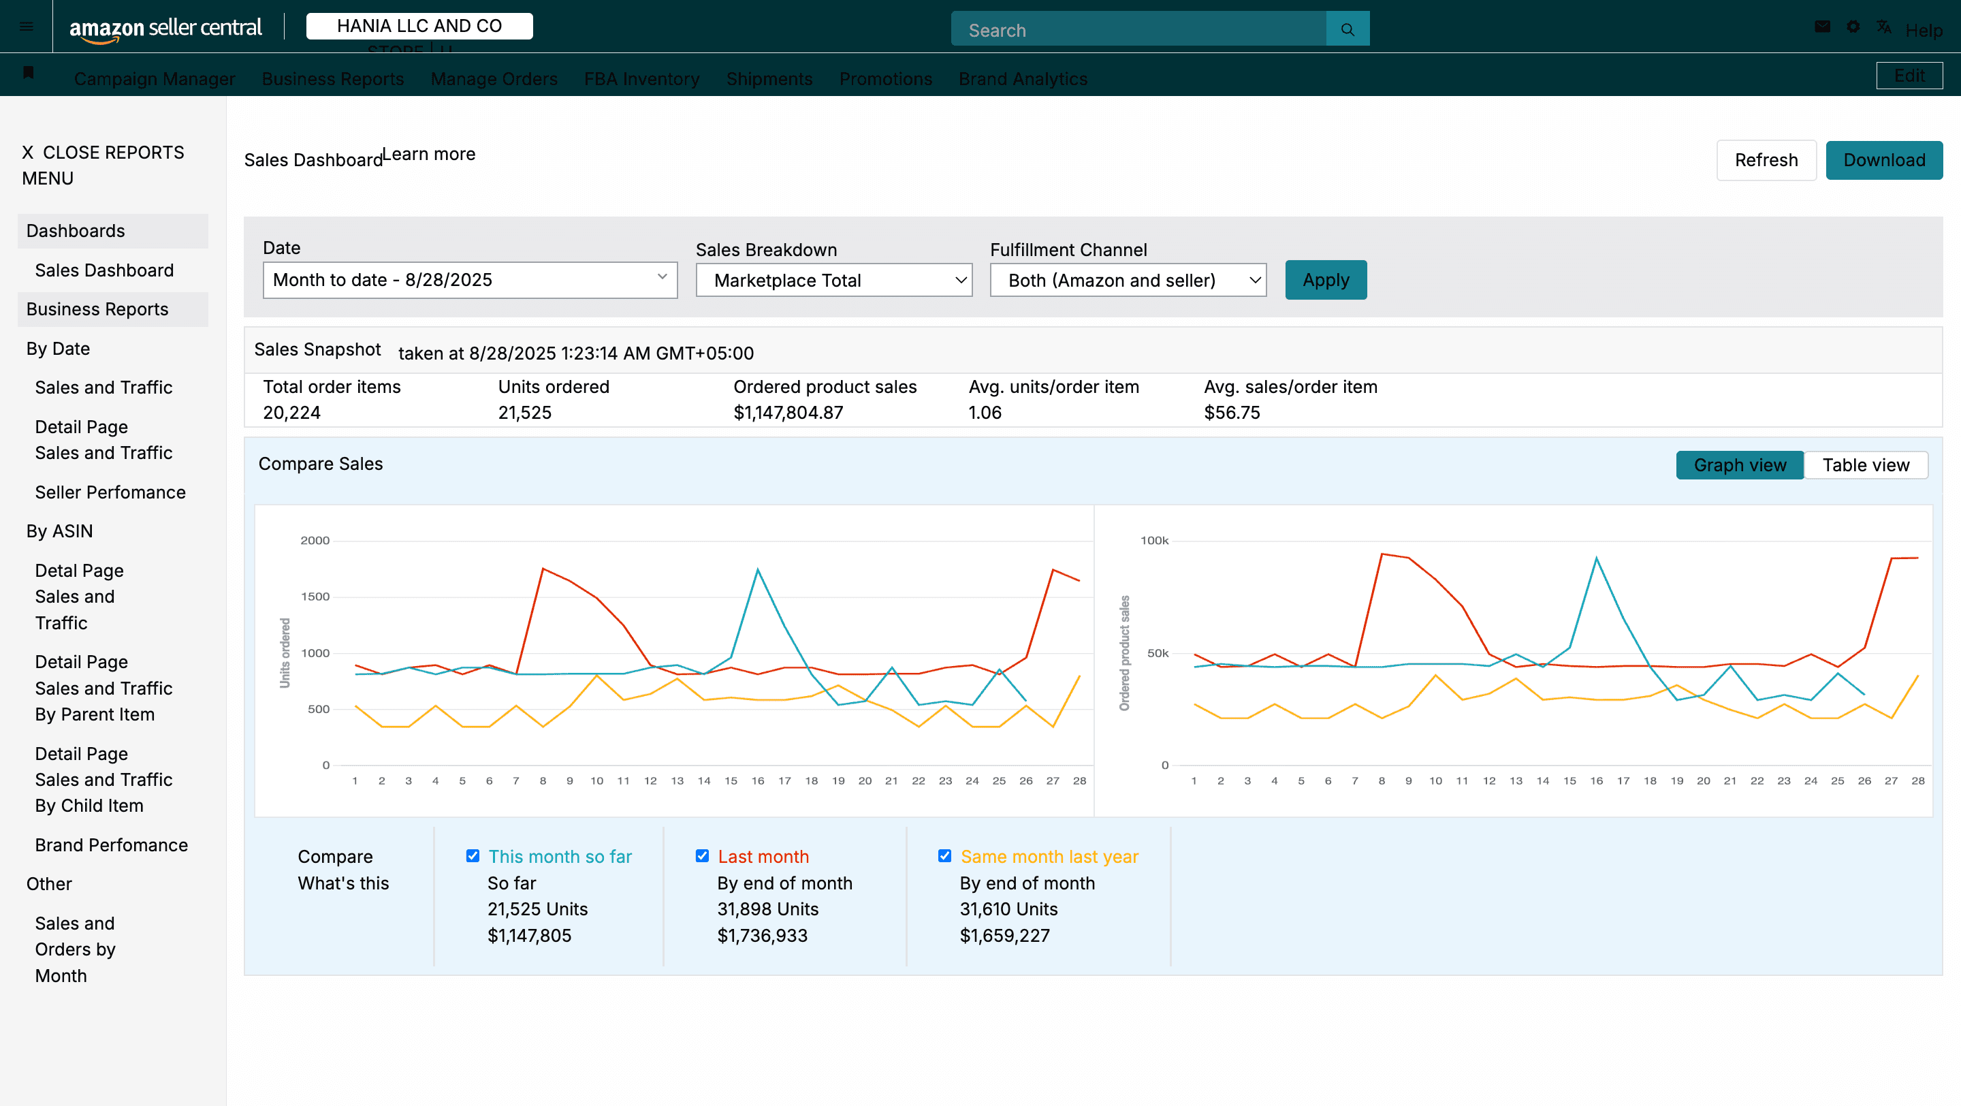Open Promotions in the top navigation

pyautogui.click(x=885, y=78)
